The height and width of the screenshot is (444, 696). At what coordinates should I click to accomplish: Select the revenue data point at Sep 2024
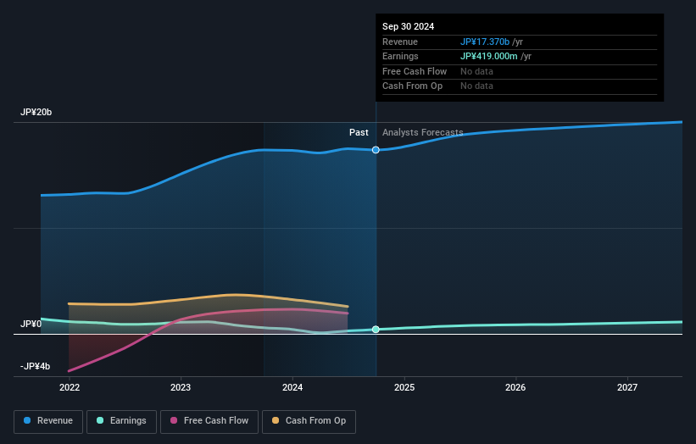coord(376,150)
